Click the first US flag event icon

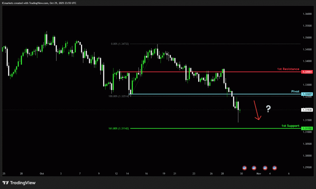[244, 168]
